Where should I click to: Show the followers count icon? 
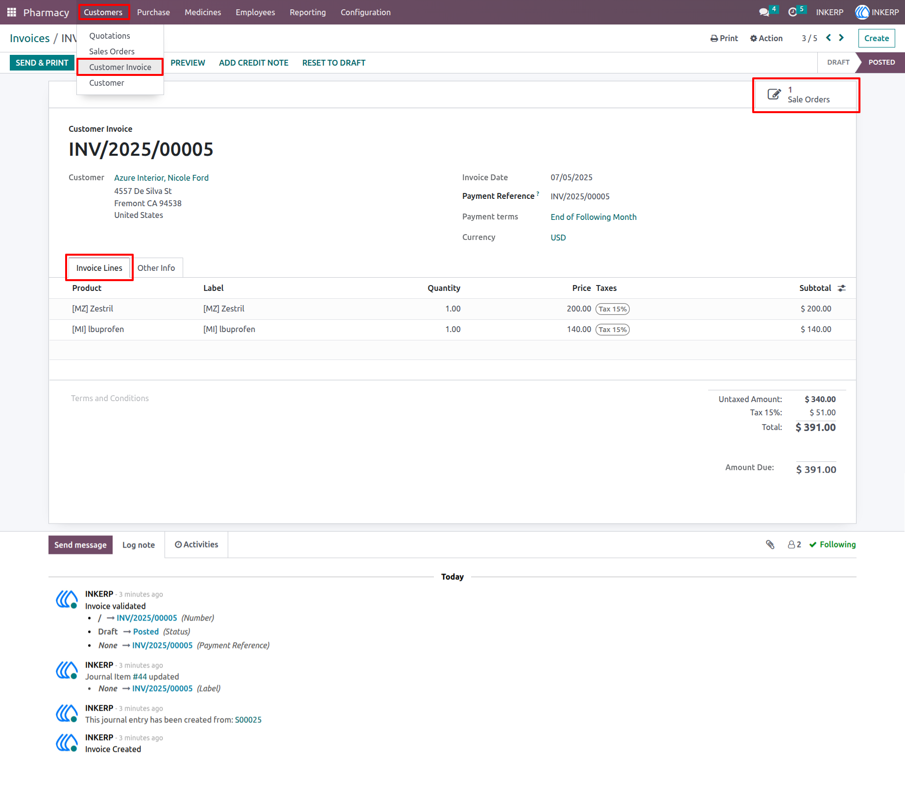tap(794, 545)
